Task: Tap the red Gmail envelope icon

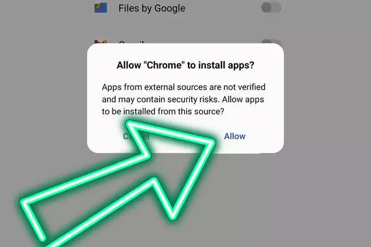Action: coord(101,42)
